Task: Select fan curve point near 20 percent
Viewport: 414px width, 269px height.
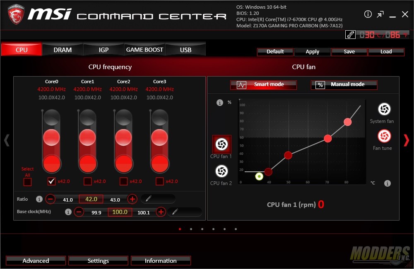Action: 268,172
